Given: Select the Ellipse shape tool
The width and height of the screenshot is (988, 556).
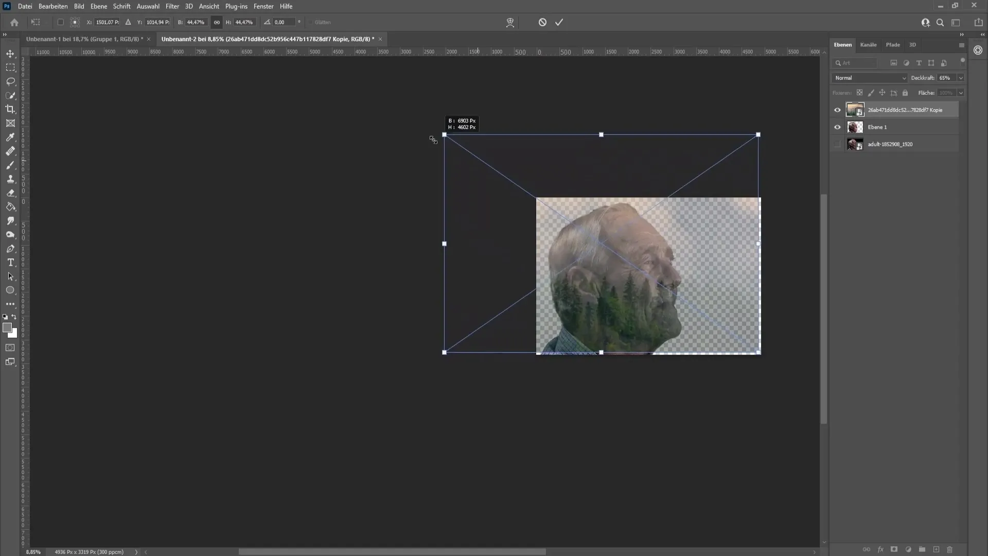Looking at the screenshot, I should 10,290.
